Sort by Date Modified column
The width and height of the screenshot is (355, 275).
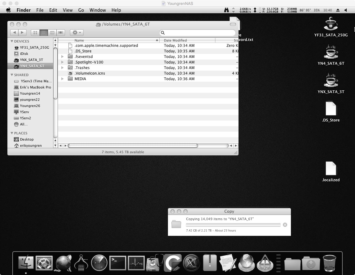(187, 40)
